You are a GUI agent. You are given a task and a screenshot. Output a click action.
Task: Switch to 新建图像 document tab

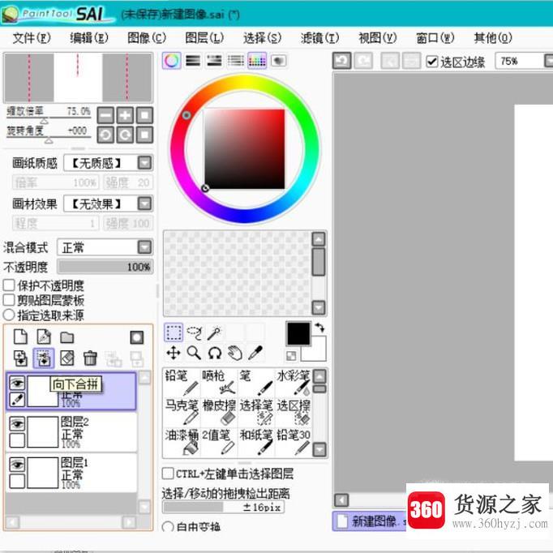[369, 521]
